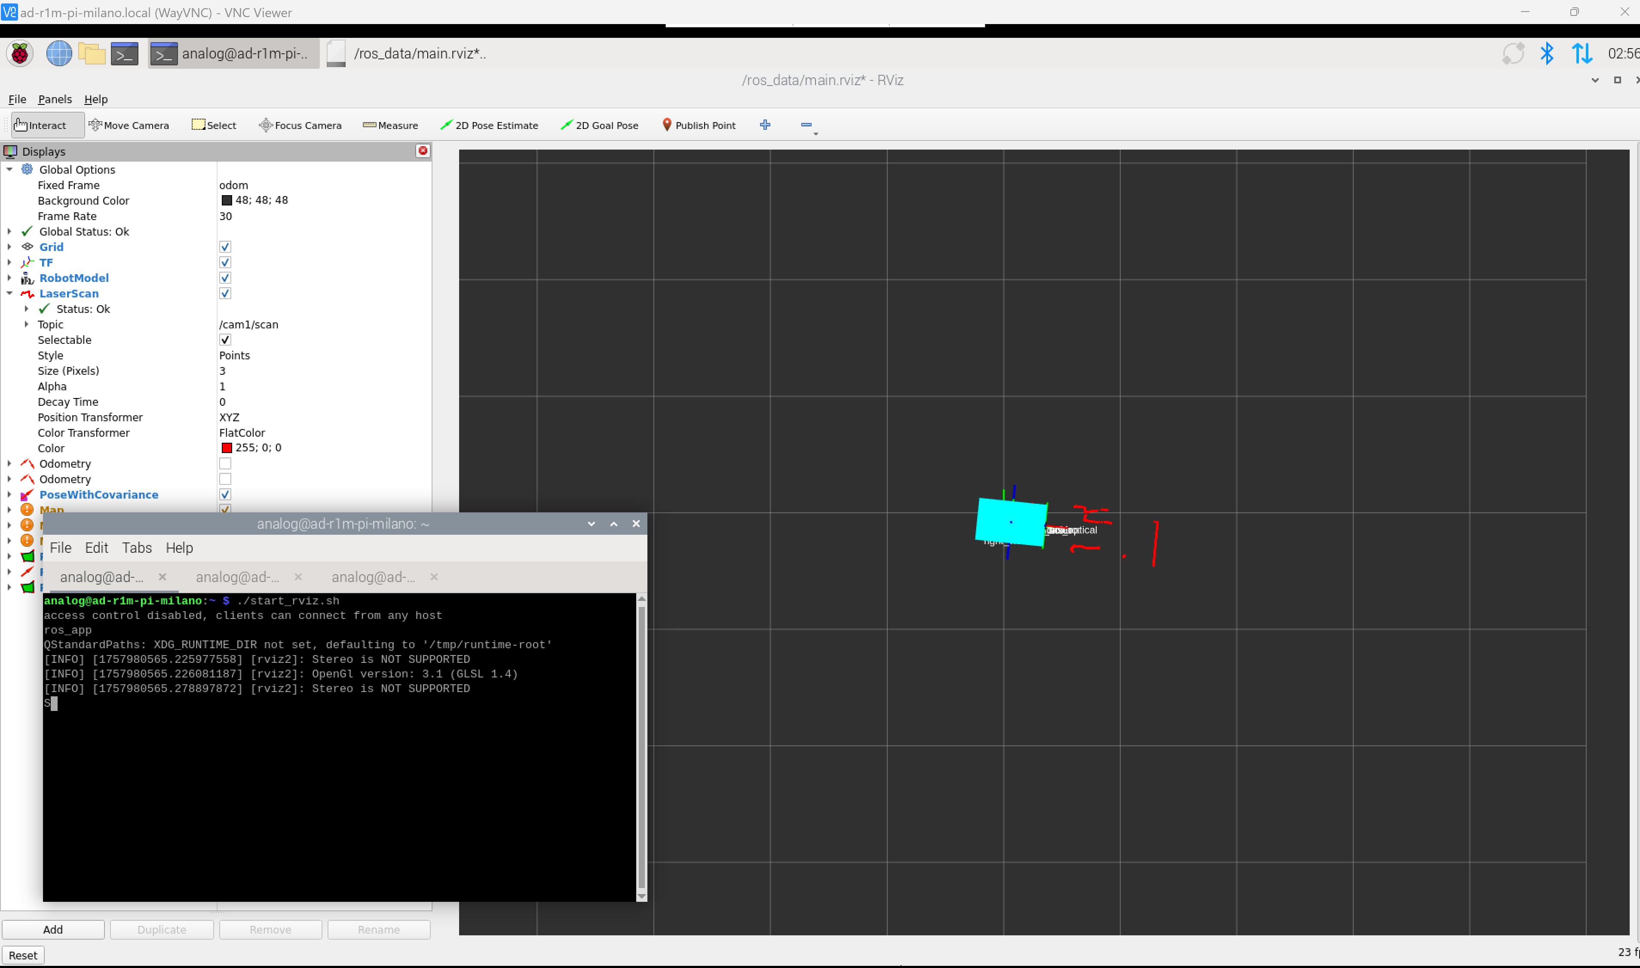Disable the Grid display checkbox
This screenshot has height=968, width=1640.
[225, 247]
